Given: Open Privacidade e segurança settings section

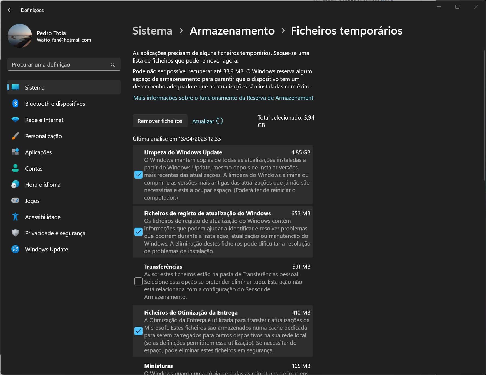Looking at the screenshot, I should click(55, 233).
